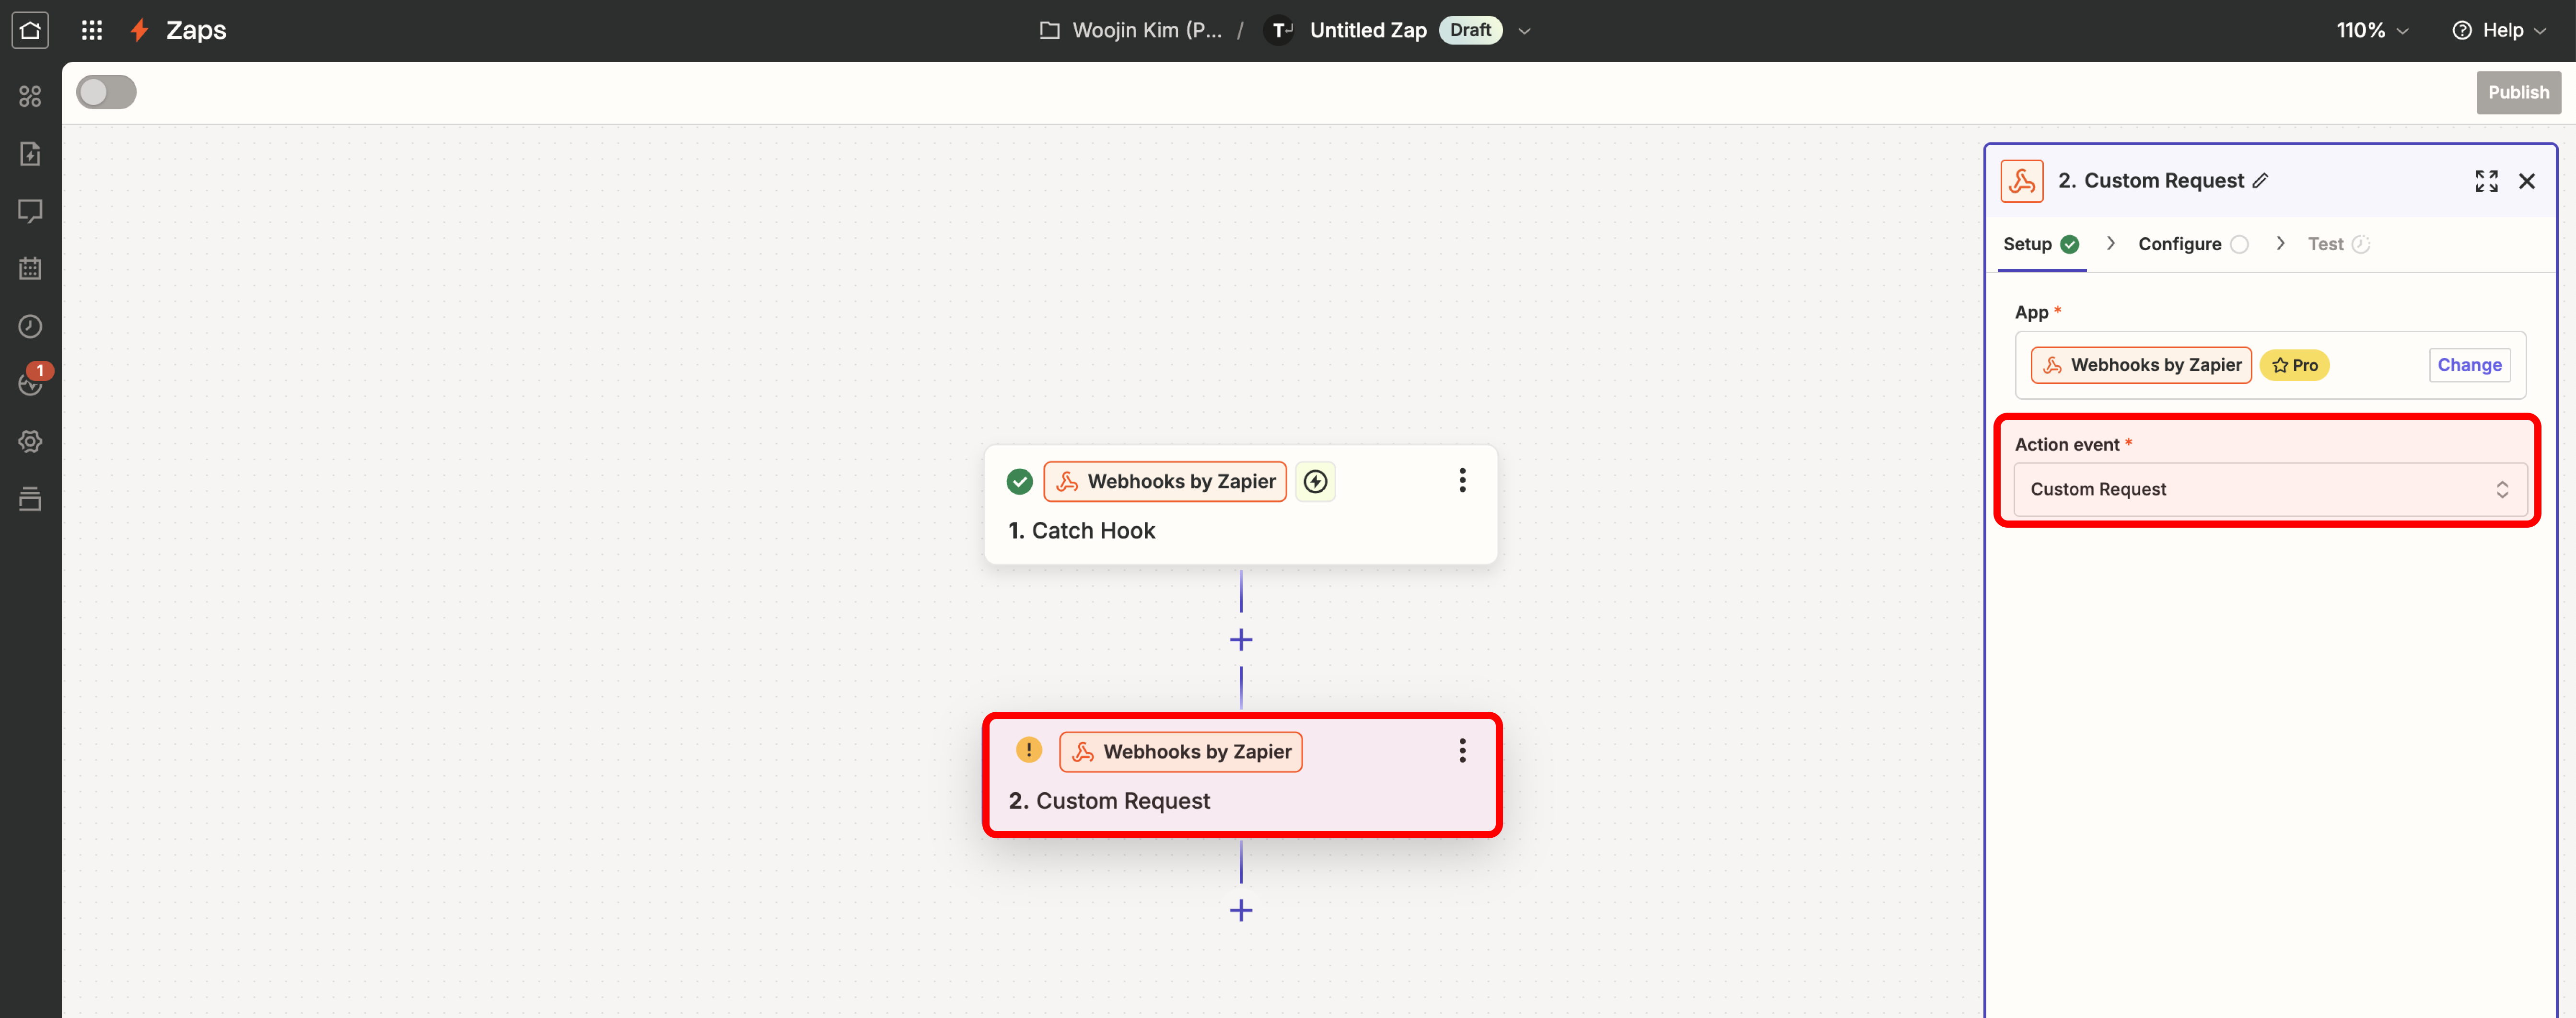Open the apps grid launcher
The height and width of the screenshot is (1018, 2576).
(x=92, y=30)
